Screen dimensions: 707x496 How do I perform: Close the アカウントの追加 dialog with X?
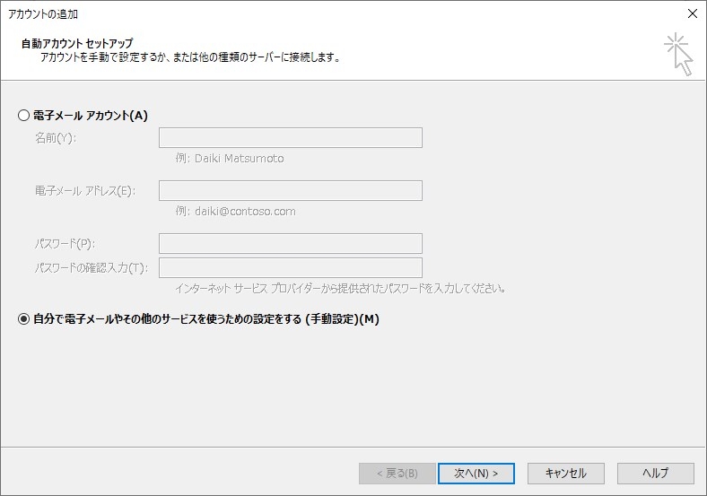click(692, 13)
